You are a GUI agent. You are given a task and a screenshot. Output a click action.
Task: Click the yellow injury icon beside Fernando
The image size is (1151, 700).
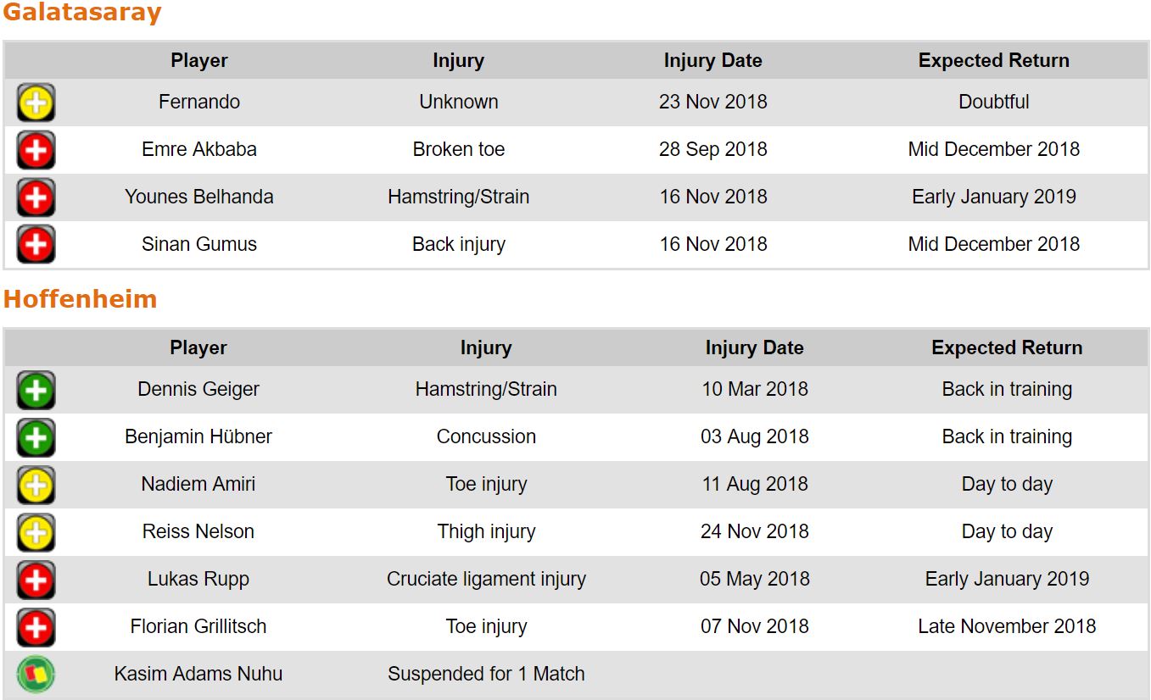click(x=36, y=103)
